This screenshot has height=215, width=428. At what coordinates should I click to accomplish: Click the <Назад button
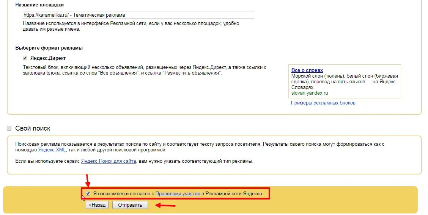[x=97, y=205]
